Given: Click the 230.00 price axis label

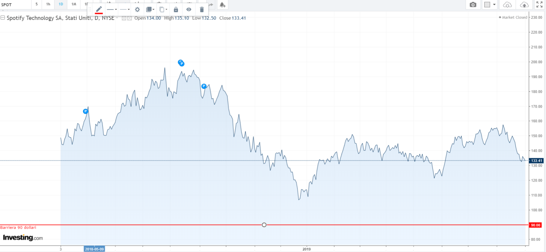Looking at the screenshot, I should (536, 17).
